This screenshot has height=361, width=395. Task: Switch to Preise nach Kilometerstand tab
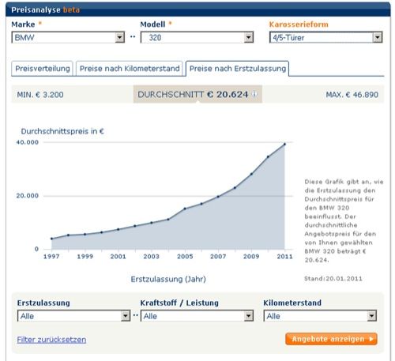click(x=130, y=69)
